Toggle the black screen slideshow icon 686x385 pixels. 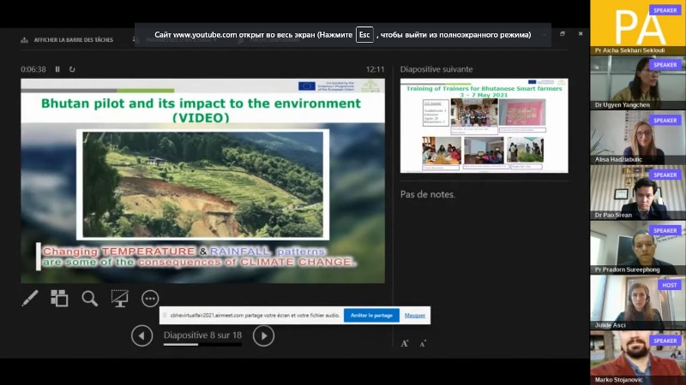(x=119, y=299)
